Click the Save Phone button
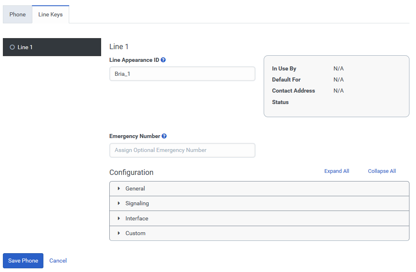Image resolution: width=416 pixels, height=272 pixels. [x=23, y=261]
